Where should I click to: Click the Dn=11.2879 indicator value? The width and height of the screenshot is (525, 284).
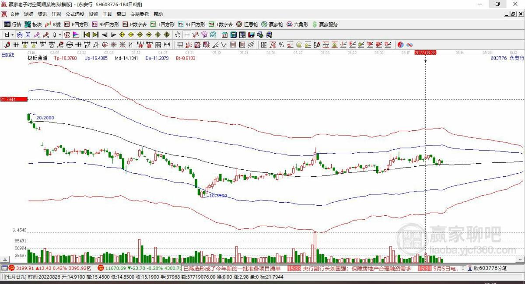click(x=157, y=58)
